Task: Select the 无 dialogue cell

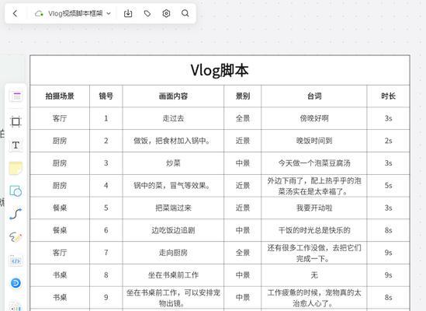Action: pyautogui.click(x=314, y=275)
